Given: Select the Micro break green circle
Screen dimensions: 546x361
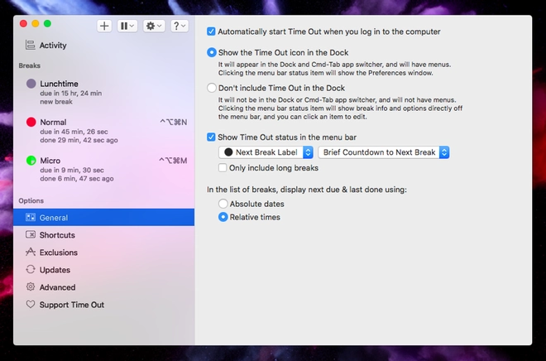Looking at the screenshot, I should 31,161.
